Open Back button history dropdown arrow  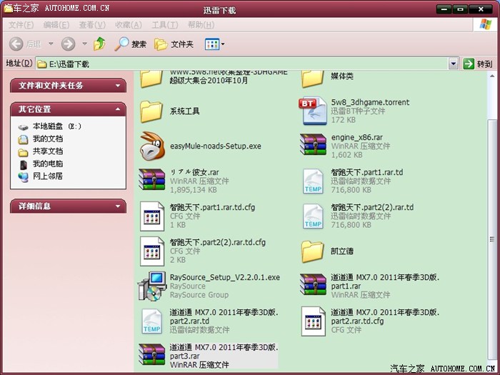[x=51, y=44]
